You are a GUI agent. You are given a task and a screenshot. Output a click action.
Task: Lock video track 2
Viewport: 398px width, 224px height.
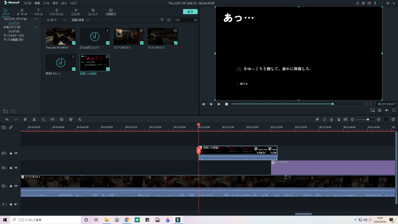coord(11,168)
